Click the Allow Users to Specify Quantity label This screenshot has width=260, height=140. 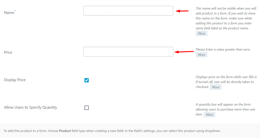click(30, 107)
